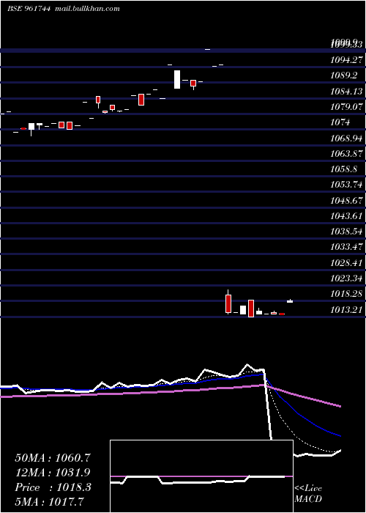This screenshot has width=366, height=513.
Task: Select the 1084.13 price level label
Action: click(x=346, y=91)
